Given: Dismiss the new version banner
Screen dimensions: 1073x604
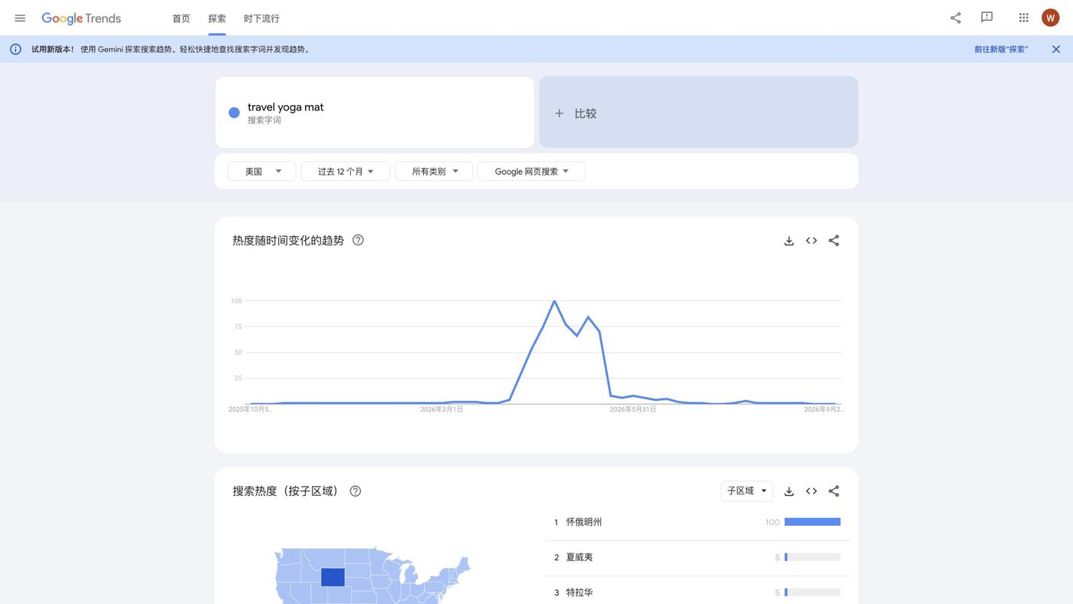Looking at the screenshot, I should [1056, 49].
